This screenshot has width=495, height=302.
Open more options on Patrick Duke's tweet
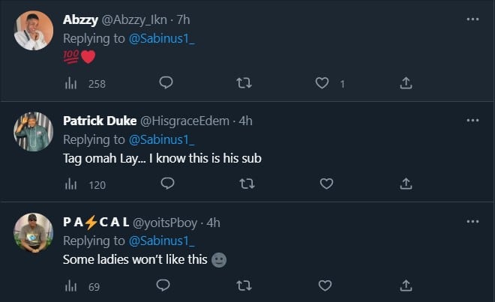[x=472, y=121]
